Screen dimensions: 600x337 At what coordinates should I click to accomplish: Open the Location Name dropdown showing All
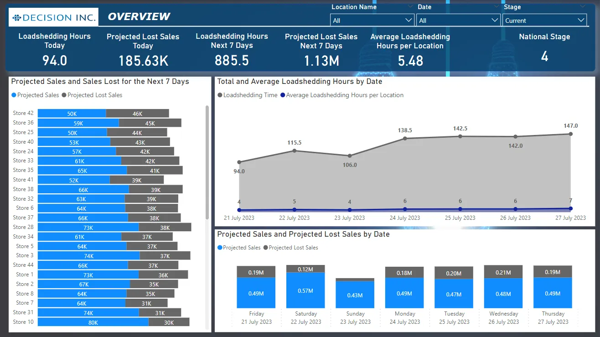pyautogui.click(x=372, y=21)
